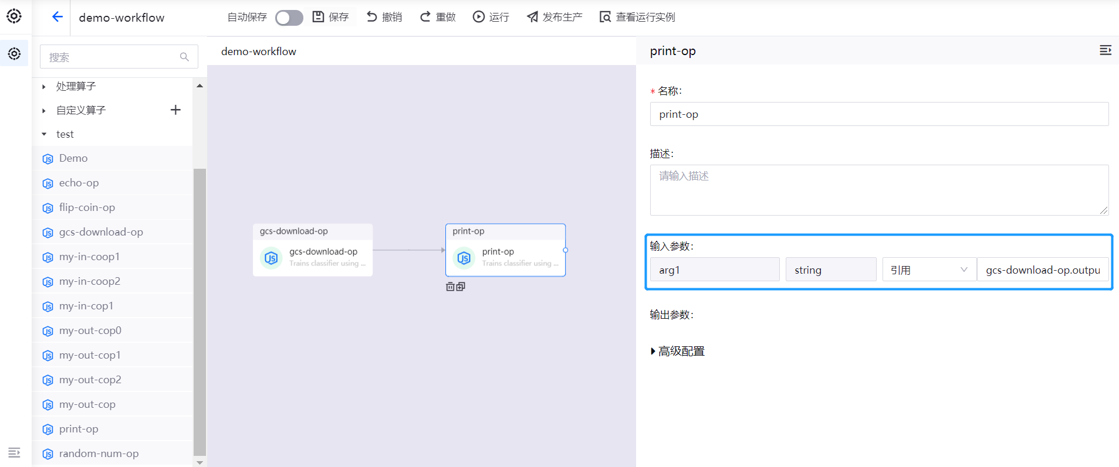Duplicate the print-op node with the copy icon

(x=461, y=287)
